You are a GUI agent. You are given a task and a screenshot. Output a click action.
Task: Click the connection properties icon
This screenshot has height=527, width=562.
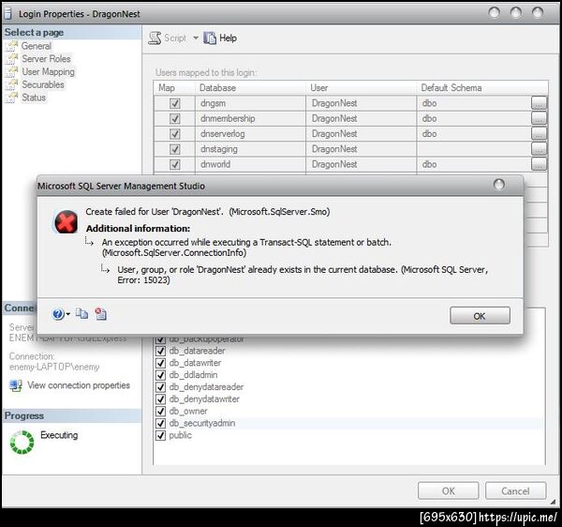click(16, 385)
